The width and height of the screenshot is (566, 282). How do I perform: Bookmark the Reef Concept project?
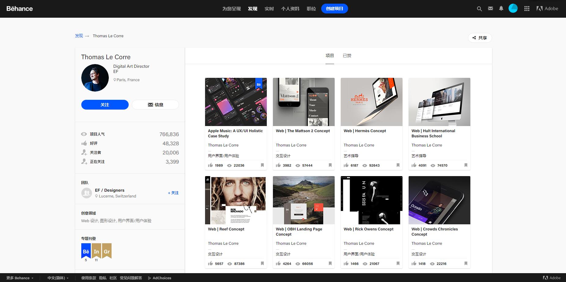tap(262, 263)
